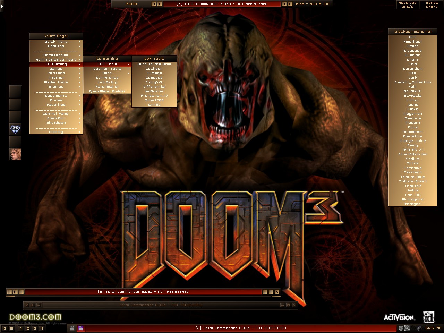Expand the Games submenu
Image resolution: width=444 pixels, height=333 pixels.
coord(56,69)
